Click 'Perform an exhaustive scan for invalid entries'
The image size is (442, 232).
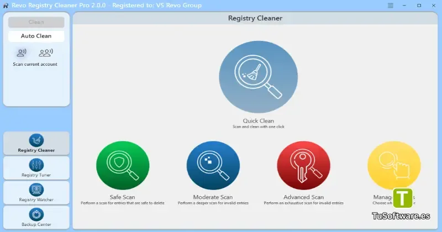[x=303, y=203]
